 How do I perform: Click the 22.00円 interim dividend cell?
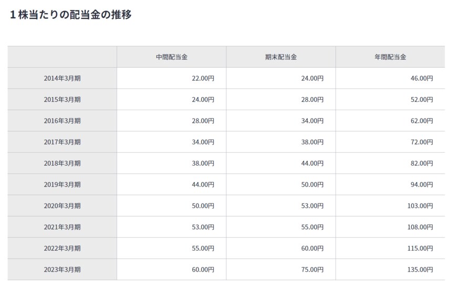pos(203,78)
